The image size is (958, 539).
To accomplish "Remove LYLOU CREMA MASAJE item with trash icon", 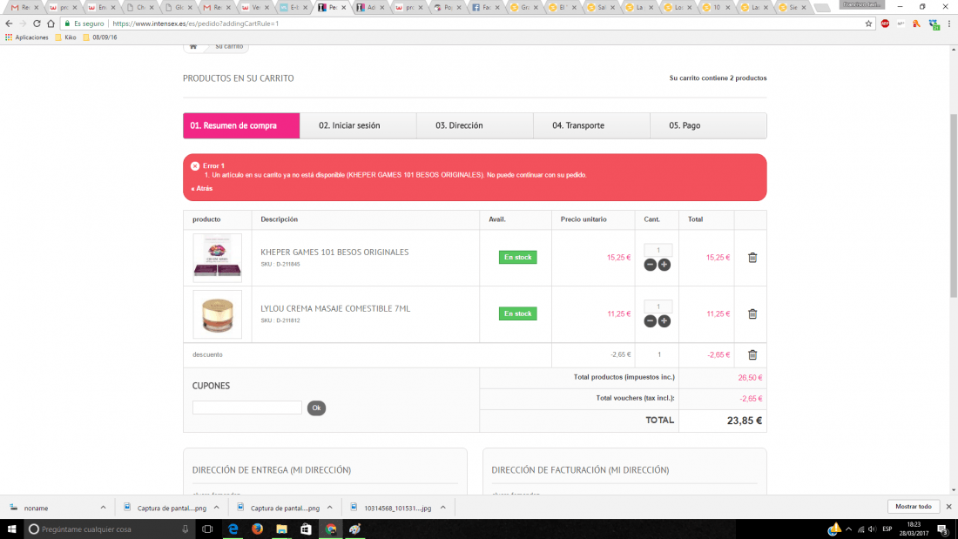I will (x=752, y=313).
